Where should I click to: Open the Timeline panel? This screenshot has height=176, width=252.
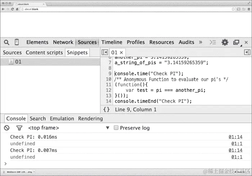pyautogui.click(x=112, y=42)
